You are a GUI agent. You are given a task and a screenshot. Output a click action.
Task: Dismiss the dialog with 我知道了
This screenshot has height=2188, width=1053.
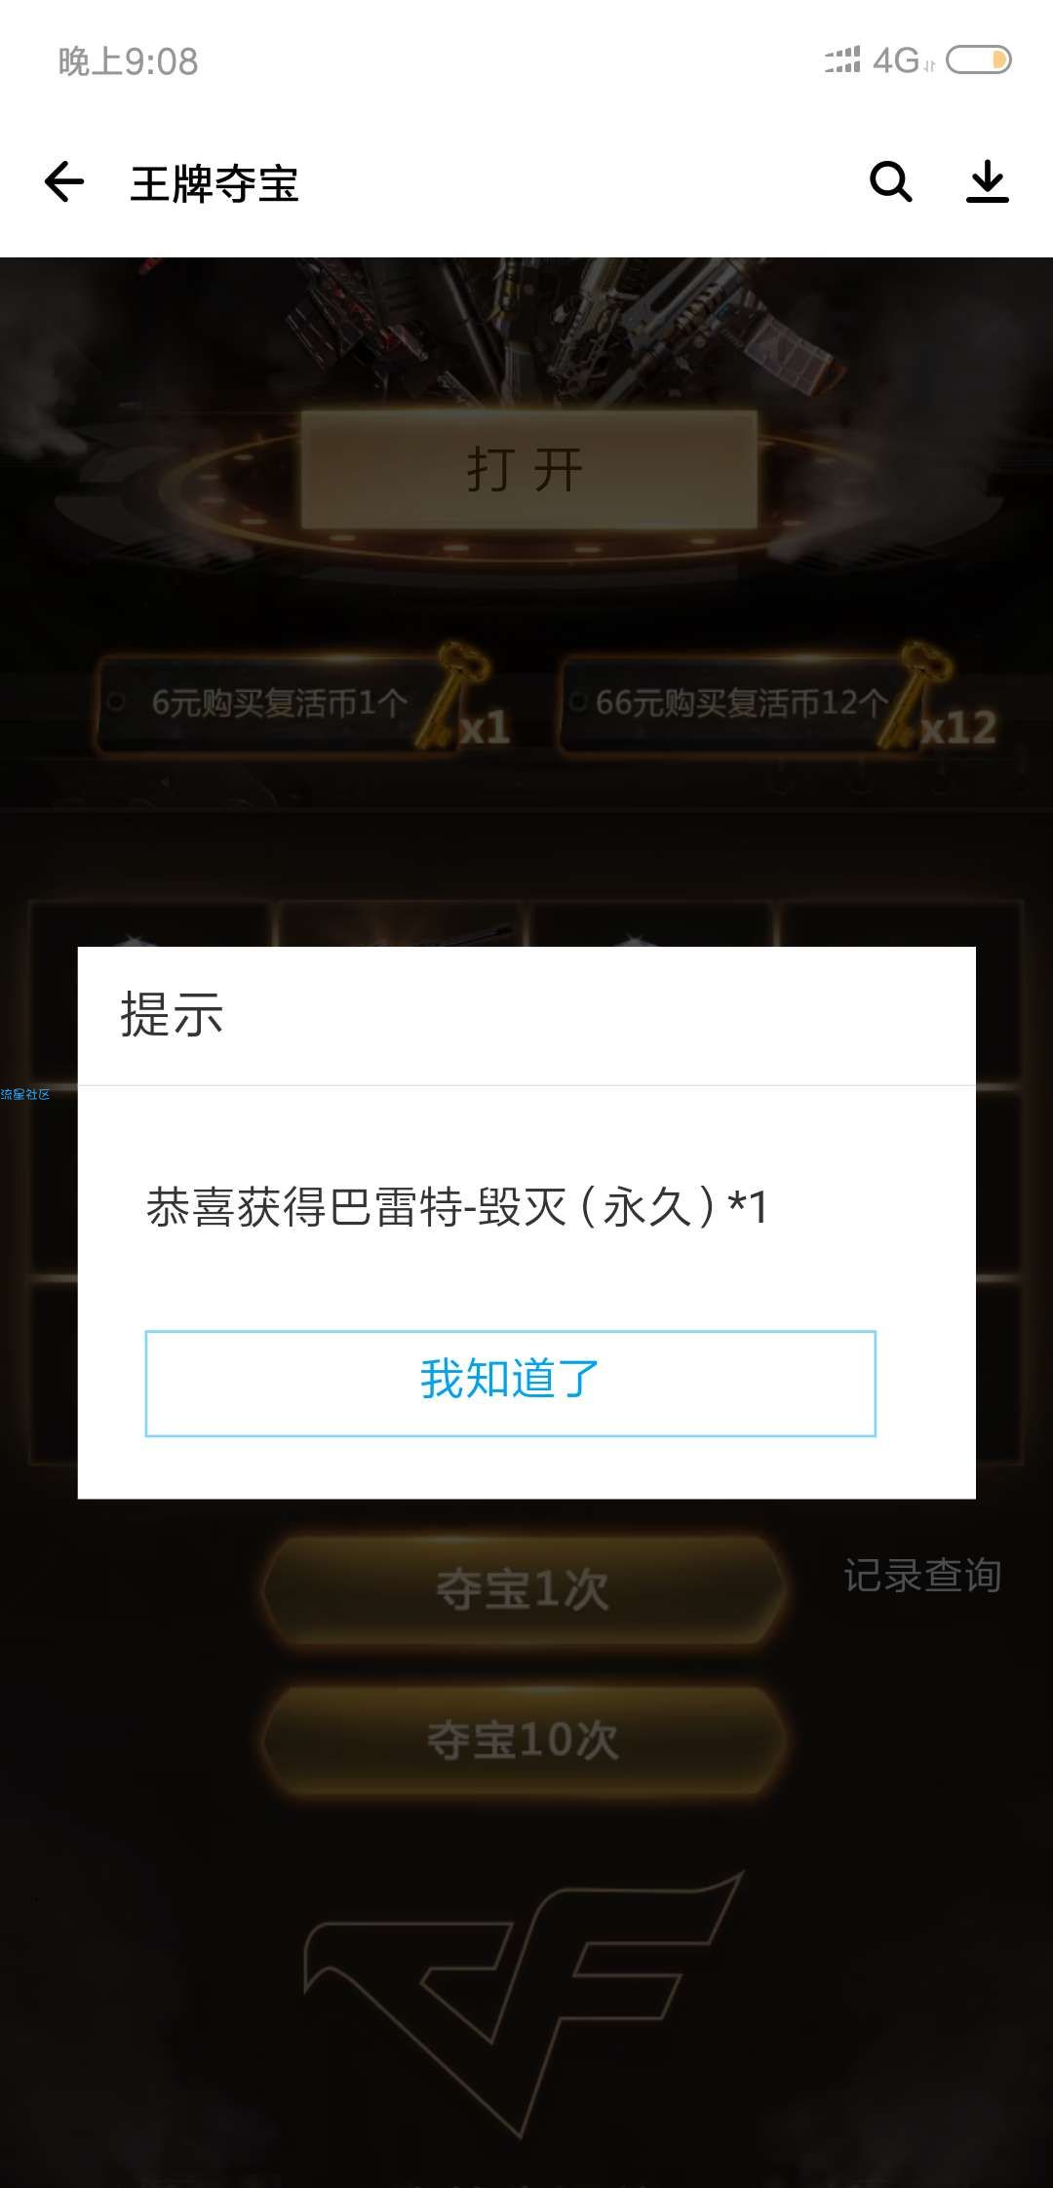[x=511, y=1383]
